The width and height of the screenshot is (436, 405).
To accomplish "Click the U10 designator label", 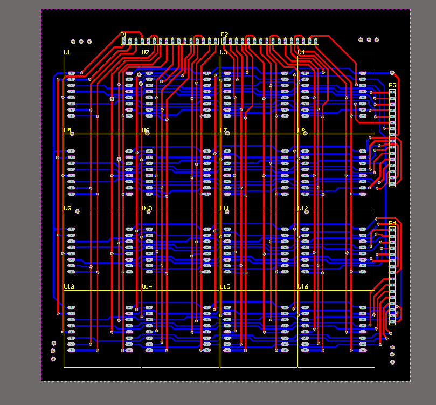I will [147, 208].
